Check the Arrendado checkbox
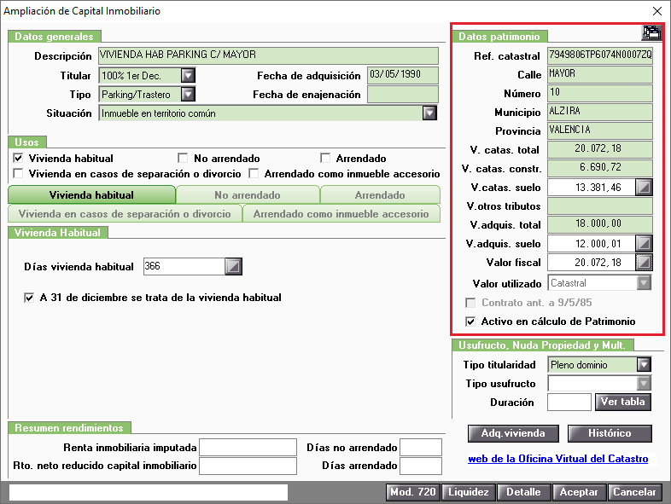The width and height of the screenshot is (671, 504). coord(325,158)
